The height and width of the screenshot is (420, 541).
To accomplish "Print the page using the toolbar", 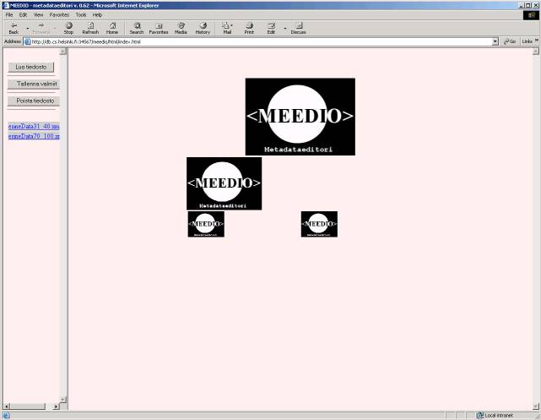I will pos(249,27).
